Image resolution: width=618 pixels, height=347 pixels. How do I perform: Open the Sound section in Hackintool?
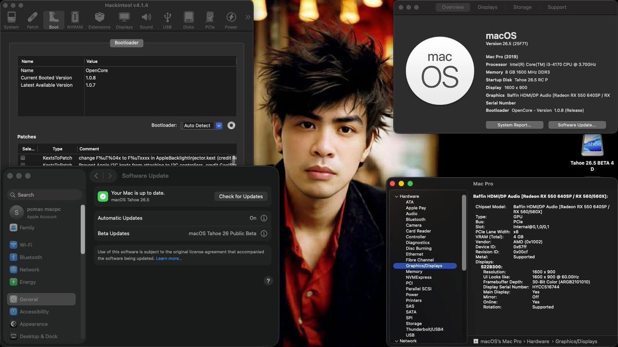coord(146,20)
